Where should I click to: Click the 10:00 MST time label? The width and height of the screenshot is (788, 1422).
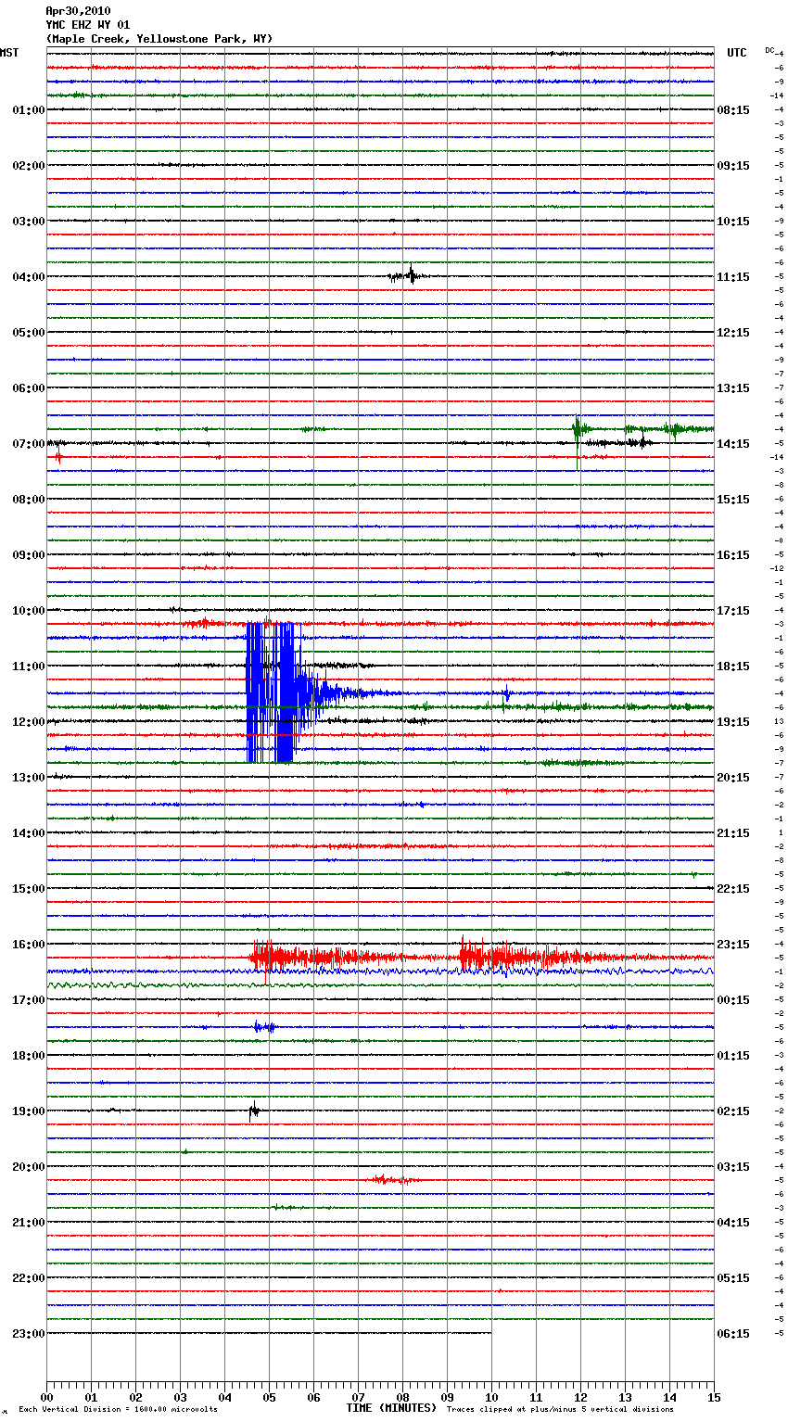pyautogui.click(x=28, y=610)
